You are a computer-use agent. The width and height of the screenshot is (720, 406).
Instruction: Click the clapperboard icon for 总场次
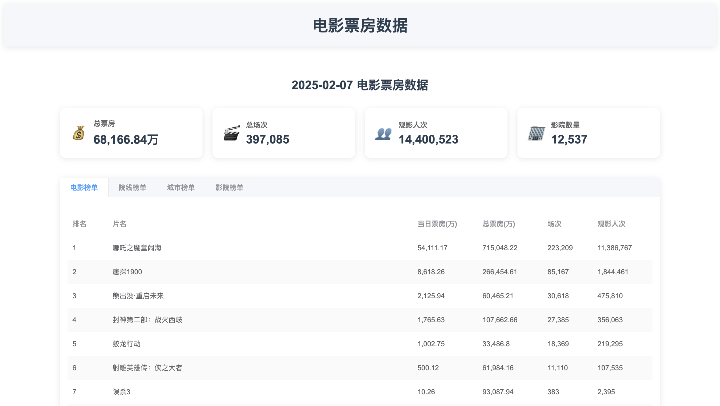pyautogui.click(x=231, y=133)
